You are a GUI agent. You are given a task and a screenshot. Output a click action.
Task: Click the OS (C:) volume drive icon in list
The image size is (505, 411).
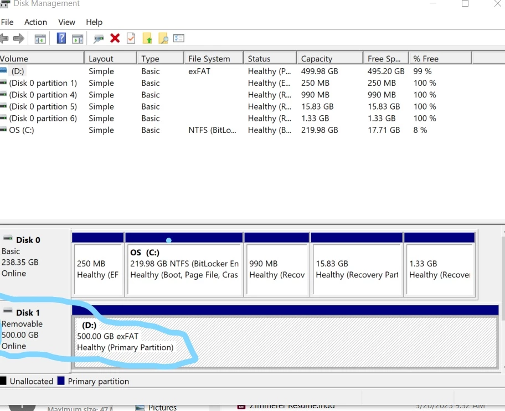pos(3,130)
